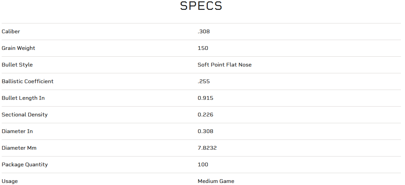Click the .308 caliber value

click(x=204, y=32)
